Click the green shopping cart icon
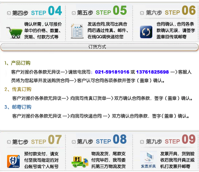Screen dimensions: 199x172 tap(14, 33)
